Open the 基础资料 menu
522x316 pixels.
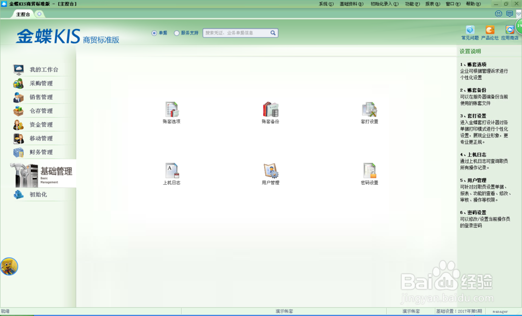pos(351,4)
